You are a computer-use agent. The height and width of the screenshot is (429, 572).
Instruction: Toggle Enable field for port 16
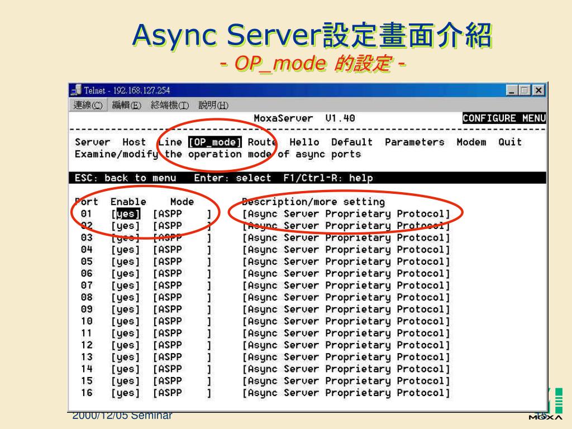point(126,393)
